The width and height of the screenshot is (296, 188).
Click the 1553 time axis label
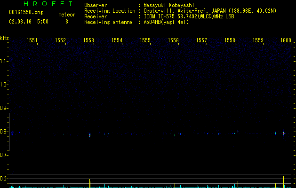88,40
